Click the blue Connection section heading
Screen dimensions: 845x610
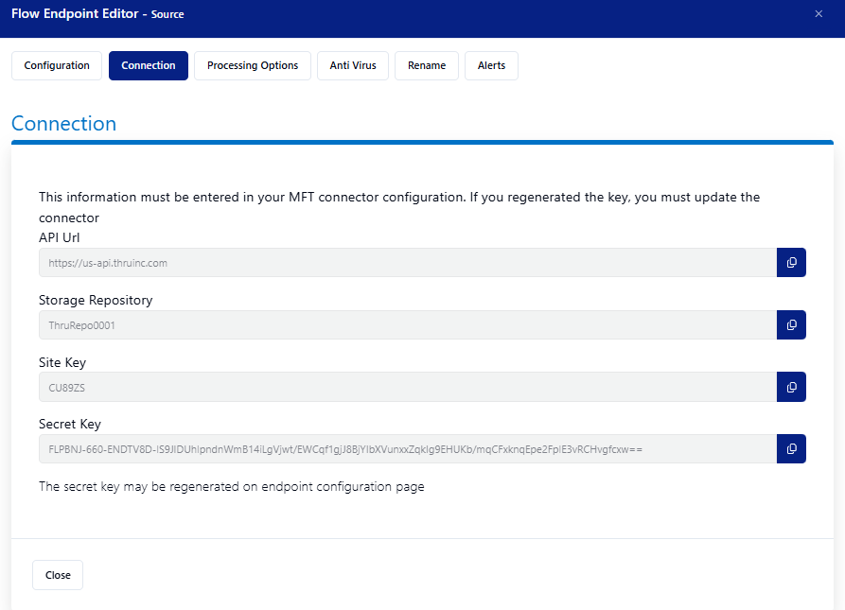(x=63, y=124)
